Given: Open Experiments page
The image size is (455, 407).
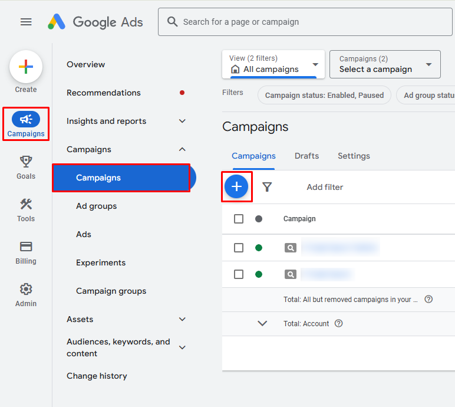Looking at the screenshot, I should point(101,262).
